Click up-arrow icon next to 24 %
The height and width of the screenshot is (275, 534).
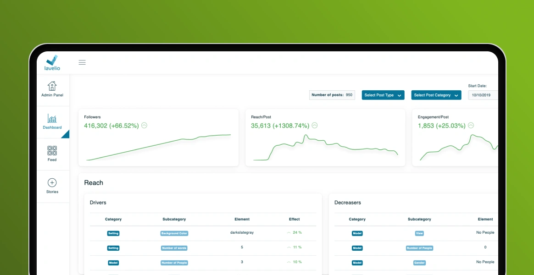point(289,233)
